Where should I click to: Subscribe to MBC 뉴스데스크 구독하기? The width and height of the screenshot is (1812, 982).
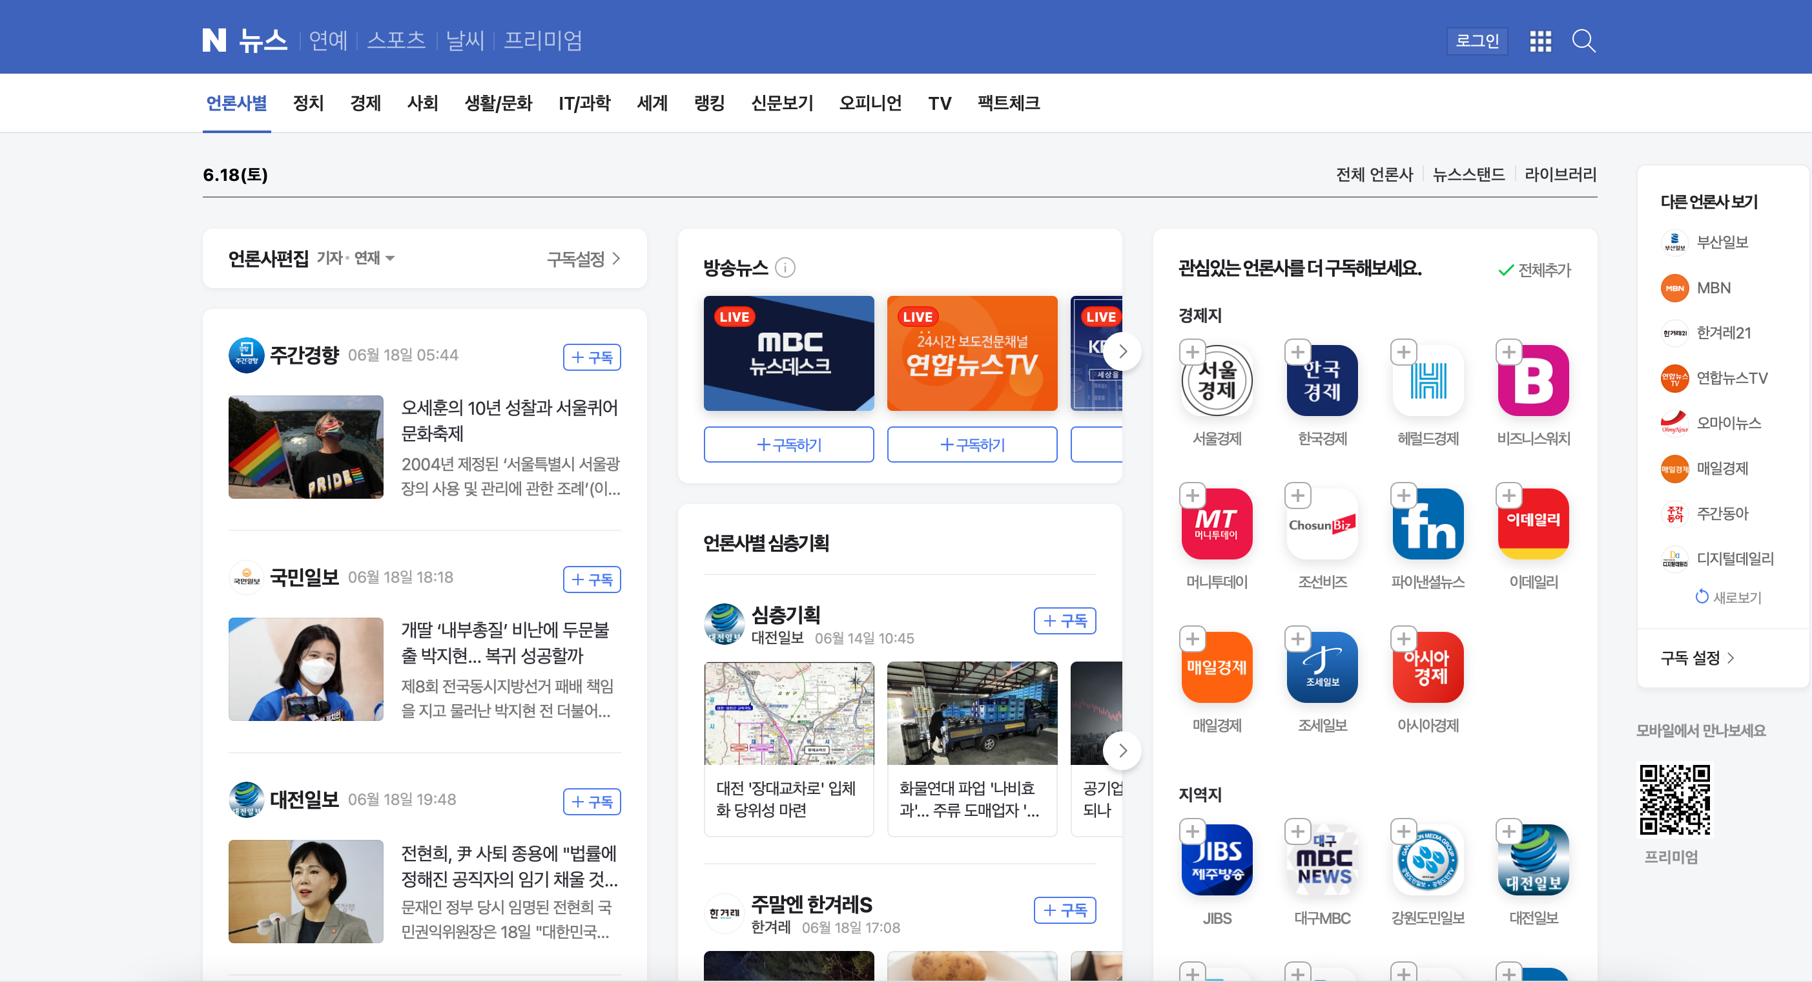click(x=788, y=445)
